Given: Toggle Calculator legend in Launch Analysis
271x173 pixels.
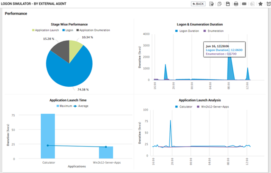Looking at the screenshot, I should (184, 107).
